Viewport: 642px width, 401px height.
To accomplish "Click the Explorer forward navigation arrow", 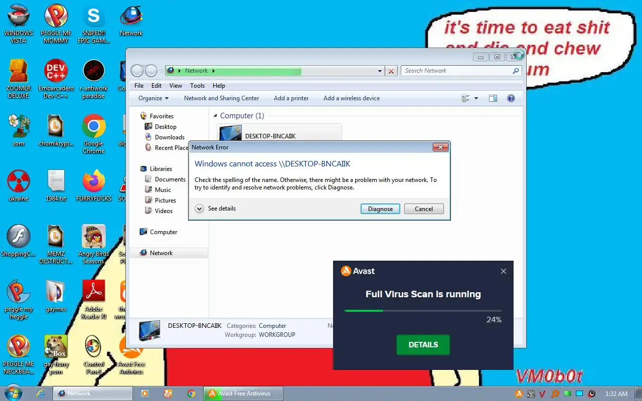I will click(151, 71).
